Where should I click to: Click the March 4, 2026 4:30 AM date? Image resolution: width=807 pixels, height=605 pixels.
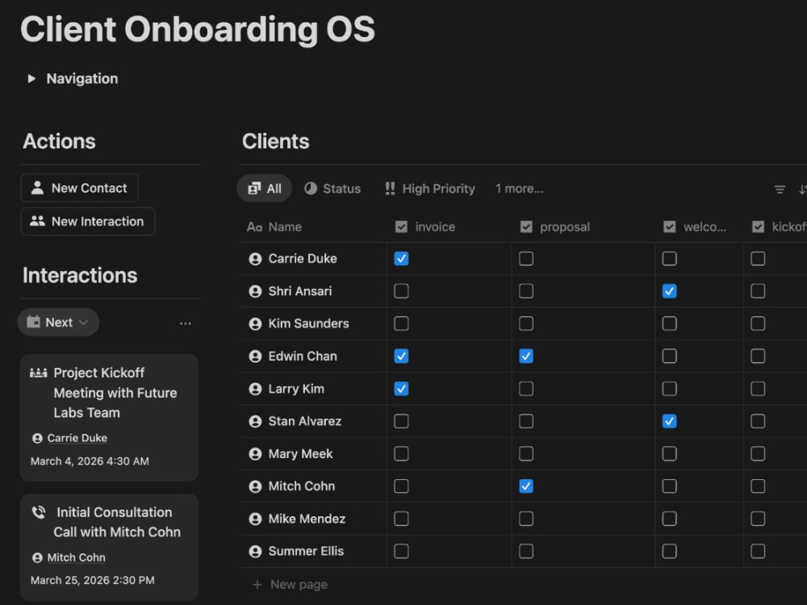point(90,461)
